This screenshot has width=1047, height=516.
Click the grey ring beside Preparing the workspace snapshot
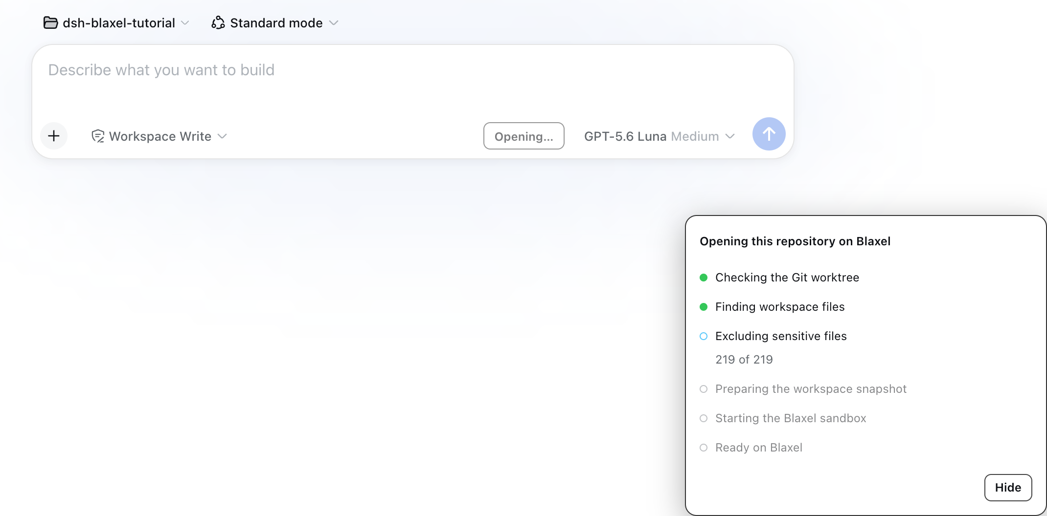(704, 389)
